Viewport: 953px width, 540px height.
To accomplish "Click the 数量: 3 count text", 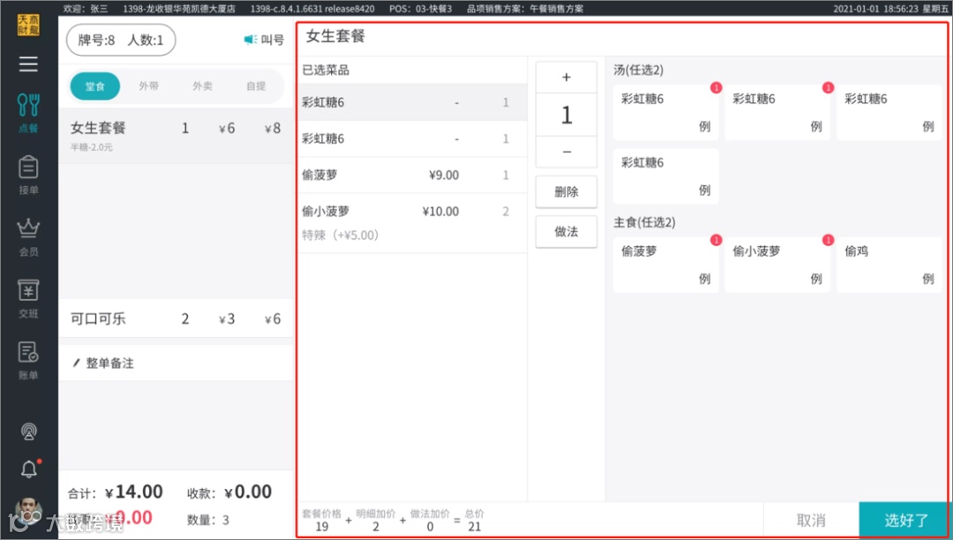I will pos(208,520).
